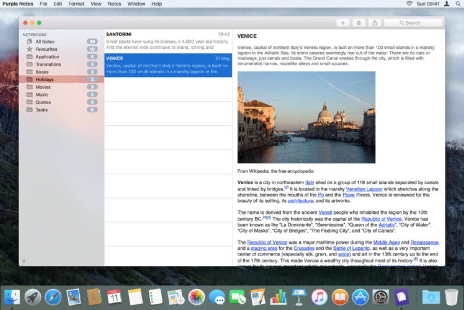This screenshot has width=464, height=310.
Task: Add a notebook with the sidebar plus icon
Action: pos(24,261)
